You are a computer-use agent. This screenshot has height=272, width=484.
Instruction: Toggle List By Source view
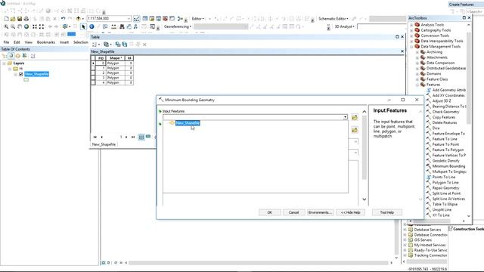[11, 56]
